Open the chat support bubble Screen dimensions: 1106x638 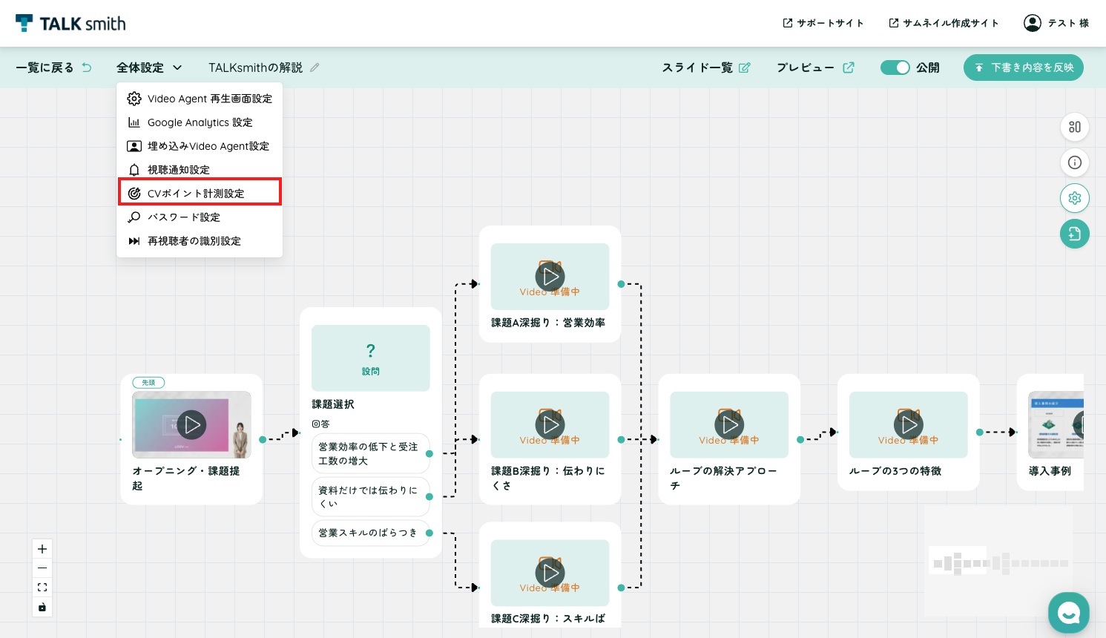point(1069,613)
